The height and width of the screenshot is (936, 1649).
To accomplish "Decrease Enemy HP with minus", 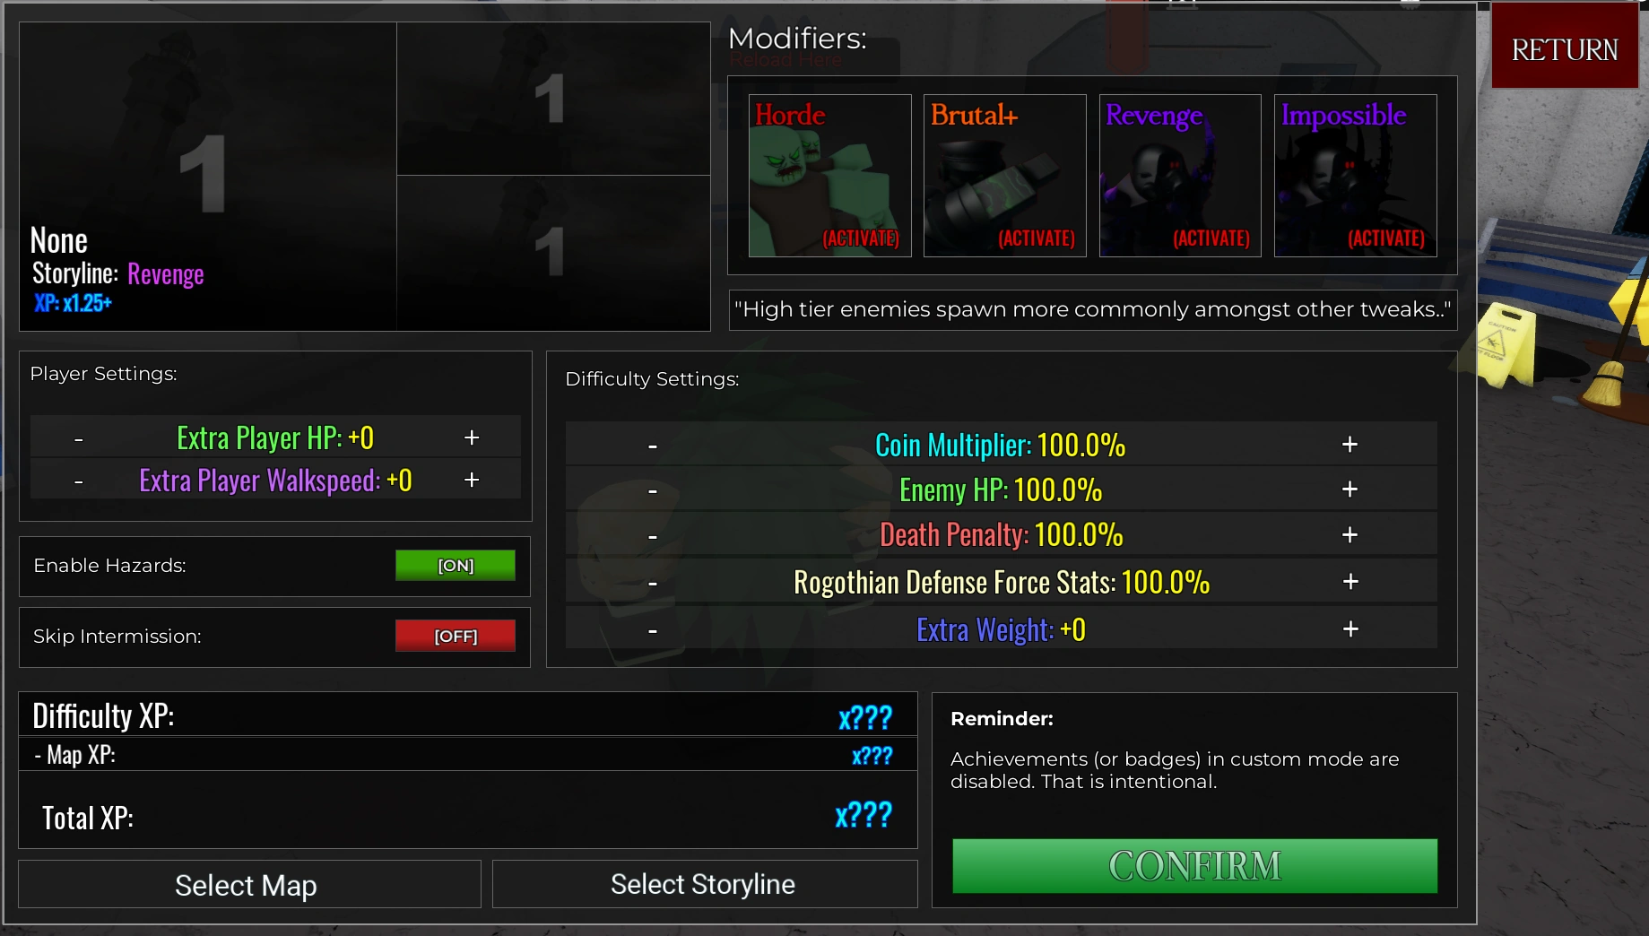I will (653, 490).
